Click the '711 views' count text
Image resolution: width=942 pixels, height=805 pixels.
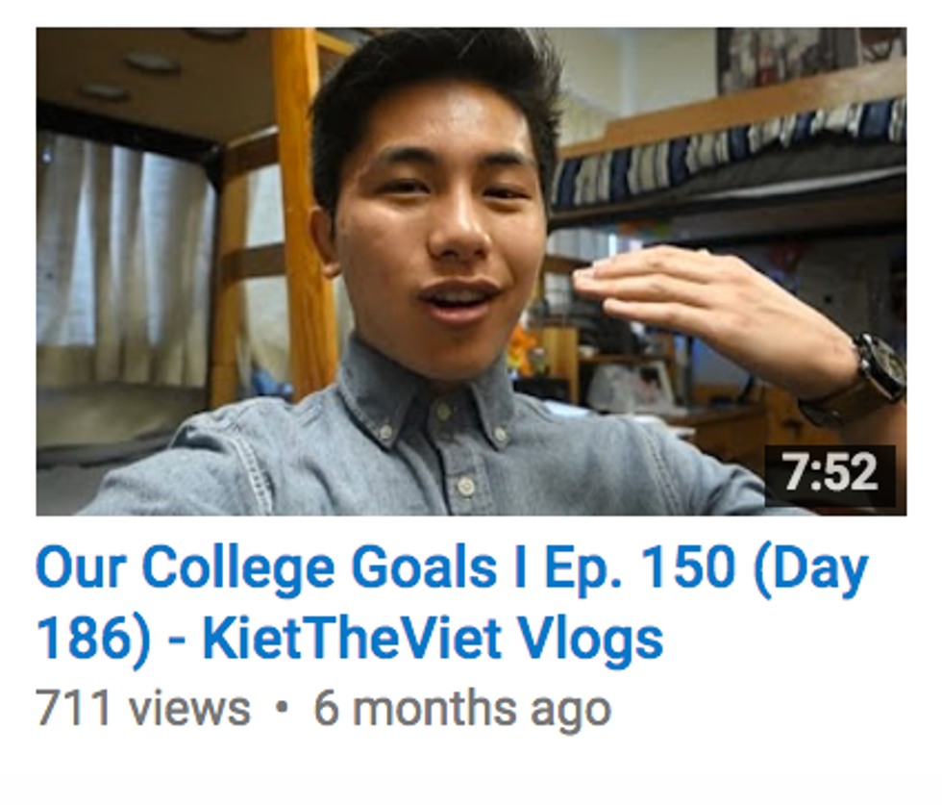pyautogui.click(x=143, y=708)
